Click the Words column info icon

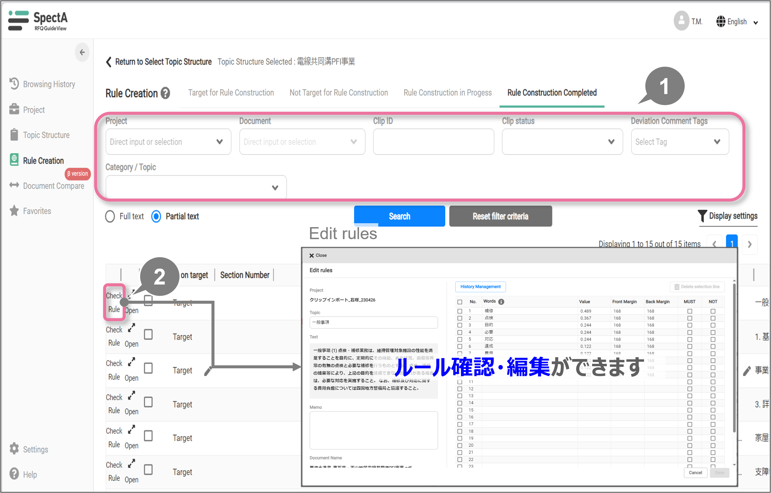501,302
